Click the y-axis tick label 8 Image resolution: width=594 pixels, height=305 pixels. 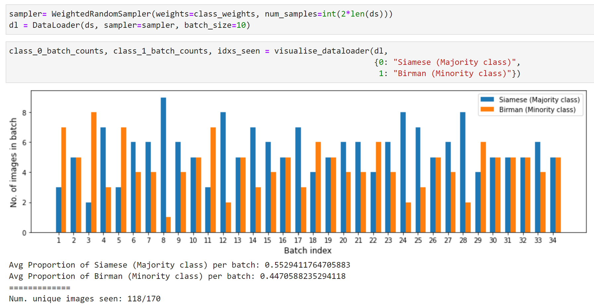(24, 113)
